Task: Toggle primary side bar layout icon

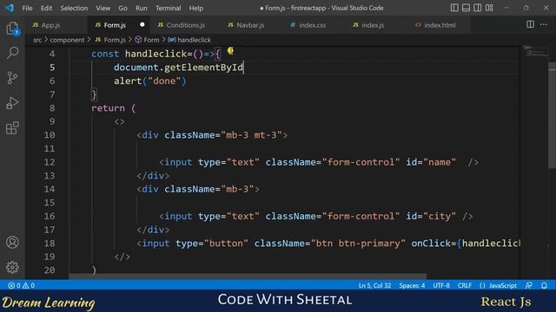Action: pos(454,8)
